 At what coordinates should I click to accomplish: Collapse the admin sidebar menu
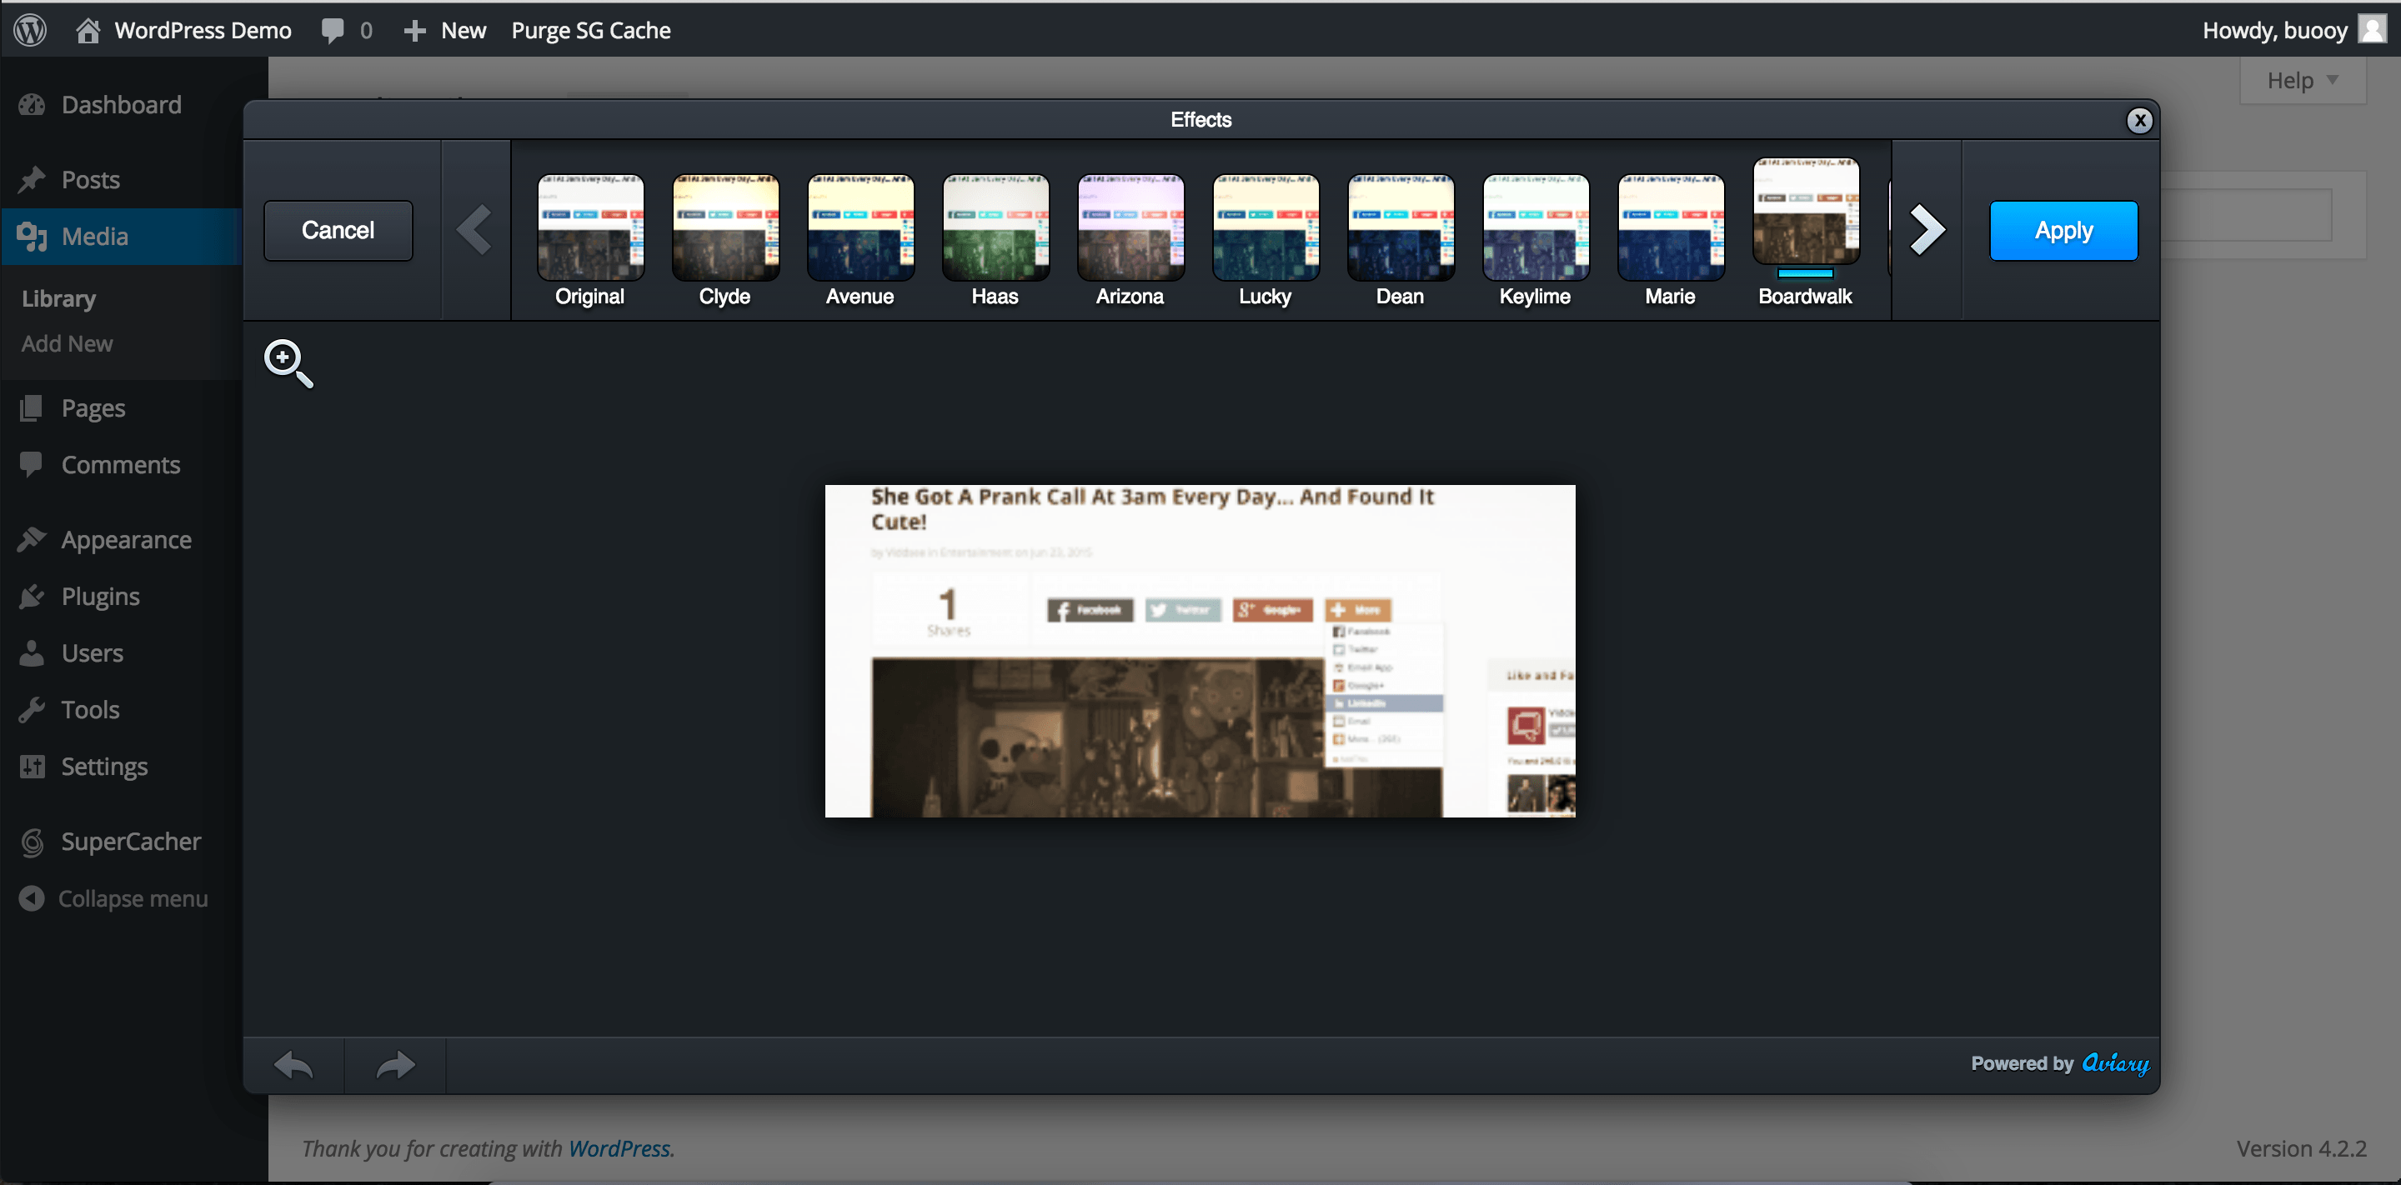click(113, 899)
